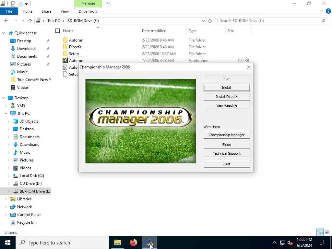Collapse the Desktop tree node

click(x=3, y=98)
